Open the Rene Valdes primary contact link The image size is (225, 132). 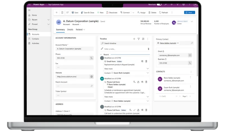click(168, 43)
